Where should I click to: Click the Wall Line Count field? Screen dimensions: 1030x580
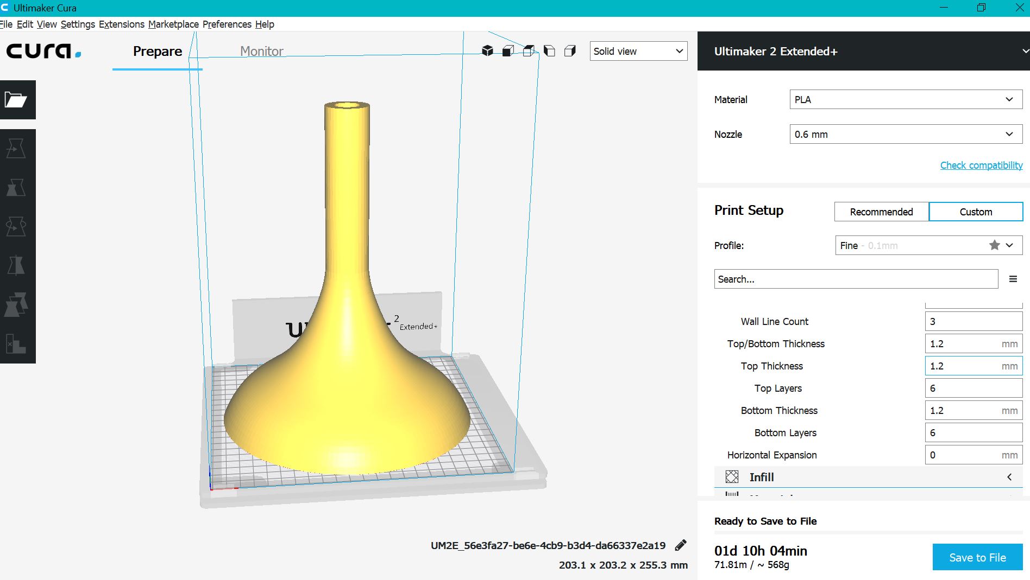coord(974,321)
